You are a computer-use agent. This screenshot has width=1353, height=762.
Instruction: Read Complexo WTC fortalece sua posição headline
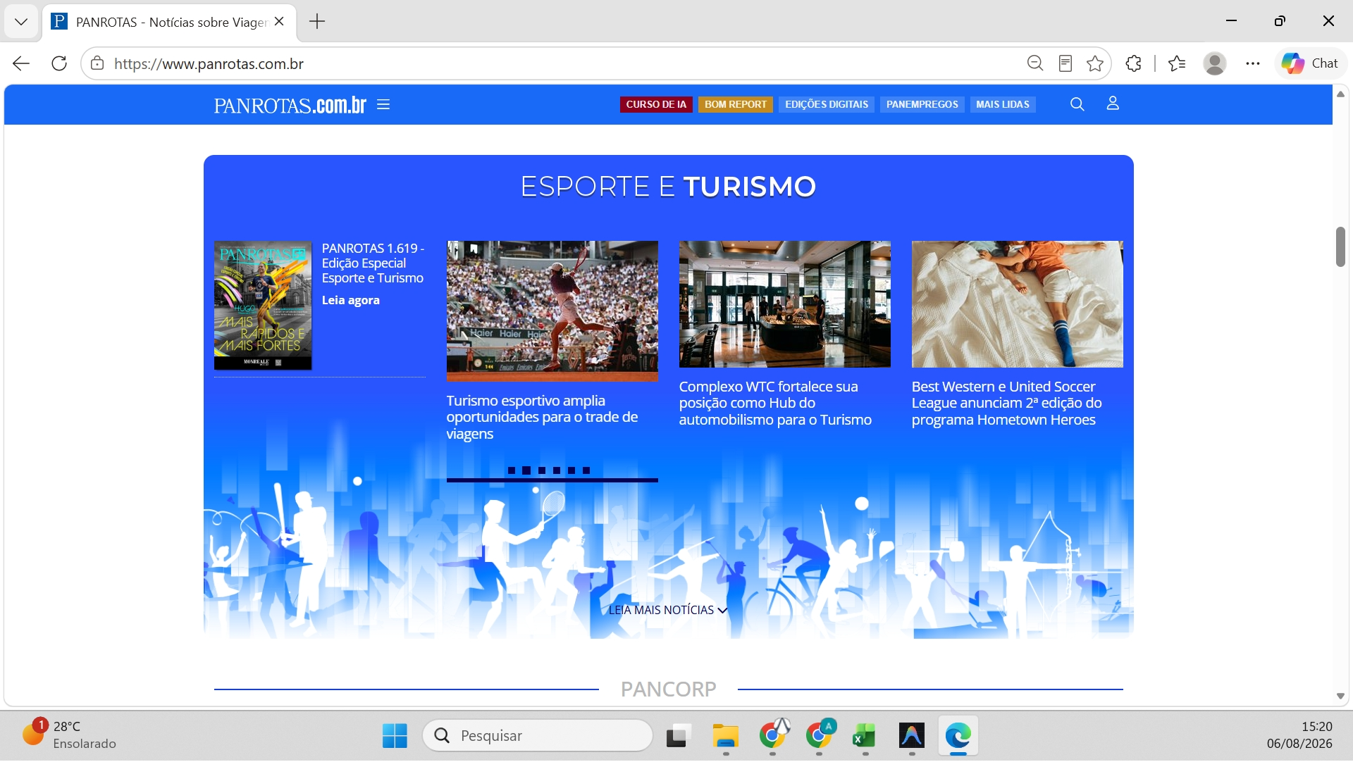coord(775,404)
